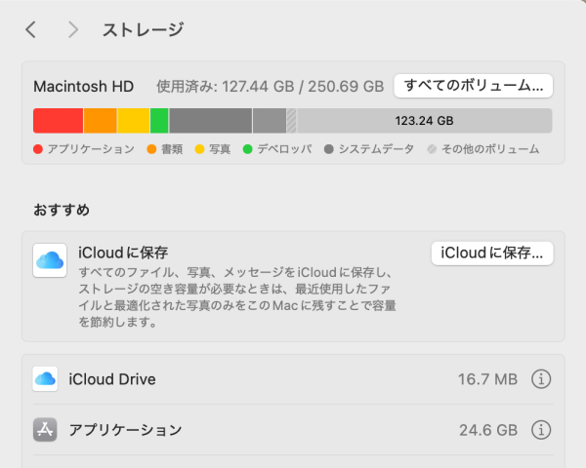The width and height of the screenshot is (586, 468).
Task: Select the iCloud Drive row label
Action: coord(112,379)
